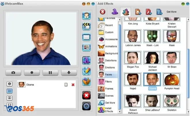
Task: Apply the Nejad face effect
Action: (133, 79)
